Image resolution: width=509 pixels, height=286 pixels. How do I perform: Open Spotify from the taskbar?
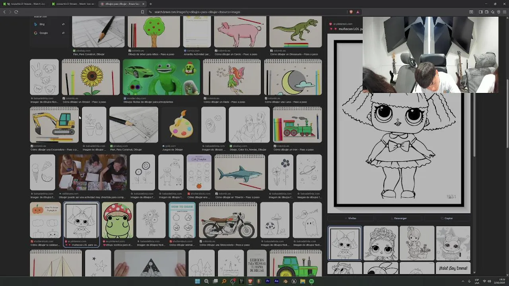pyautogui.click(x=311, y=281)
